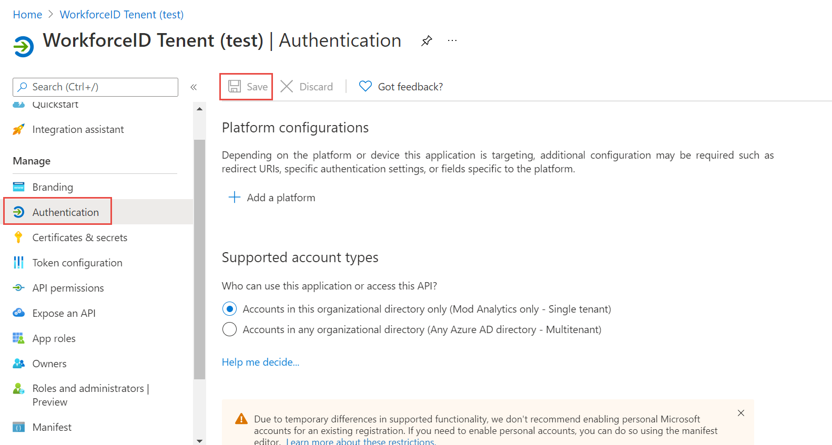
Task: Click the search magnifier icon
Action: click(22, 87)
